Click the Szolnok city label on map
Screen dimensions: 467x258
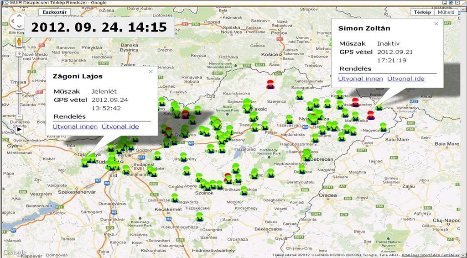coord(204,193)
